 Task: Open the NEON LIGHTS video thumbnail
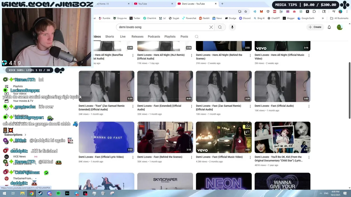click(x=224, y=181)
